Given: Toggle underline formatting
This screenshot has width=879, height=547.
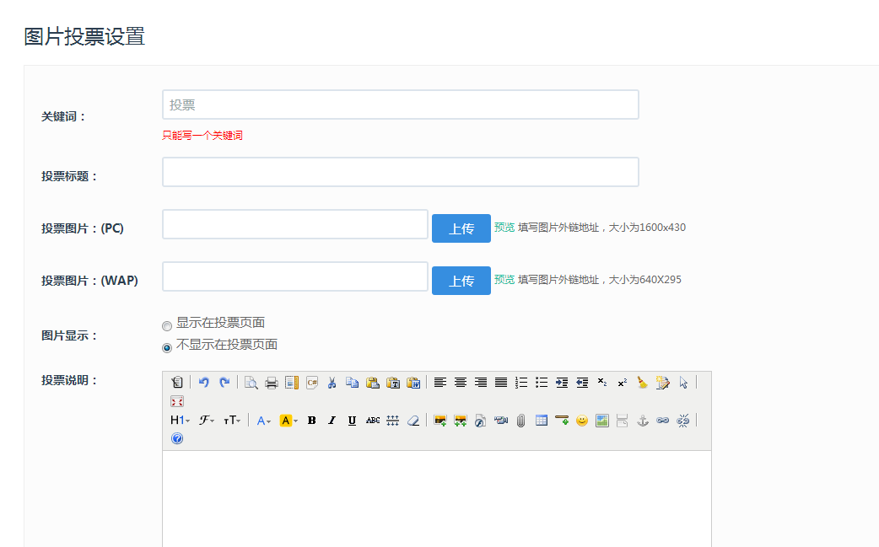Looking at the screenshot, I should click(352, 421).
